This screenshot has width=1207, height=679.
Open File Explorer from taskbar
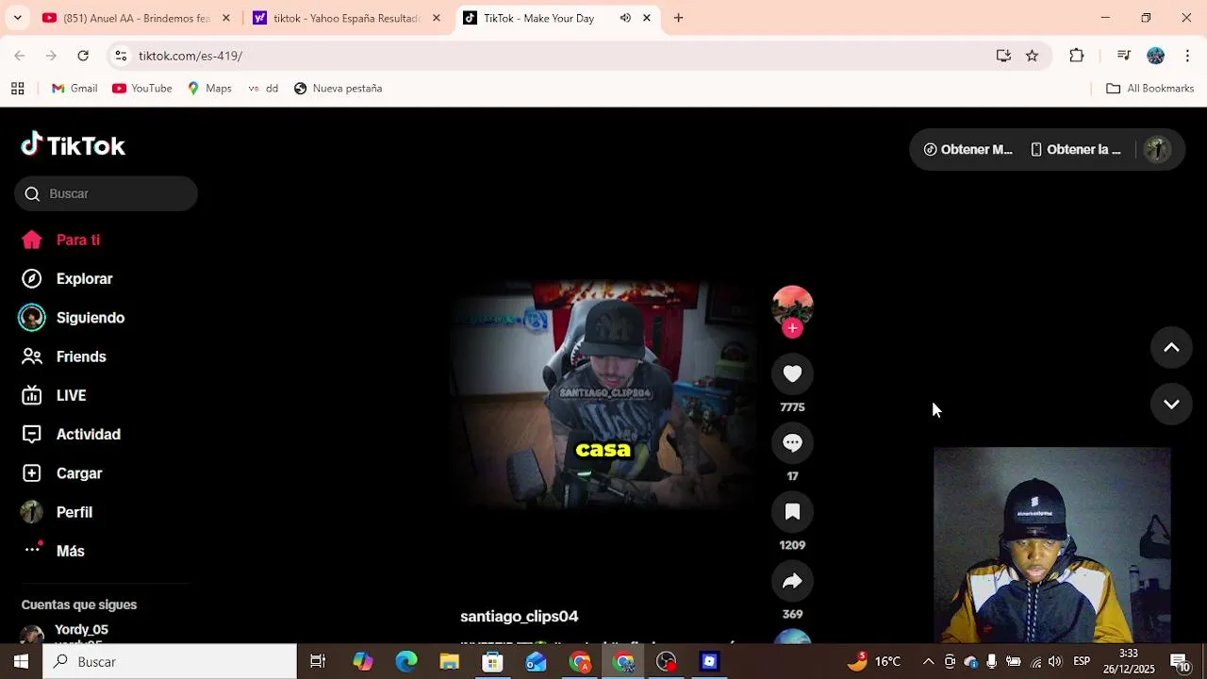pyautogui.click(x=450, y=662)
